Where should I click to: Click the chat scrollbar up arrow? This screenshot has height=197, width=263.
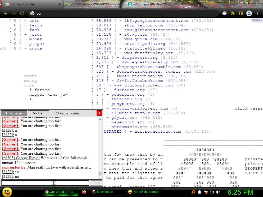click(x=100, y=119)
